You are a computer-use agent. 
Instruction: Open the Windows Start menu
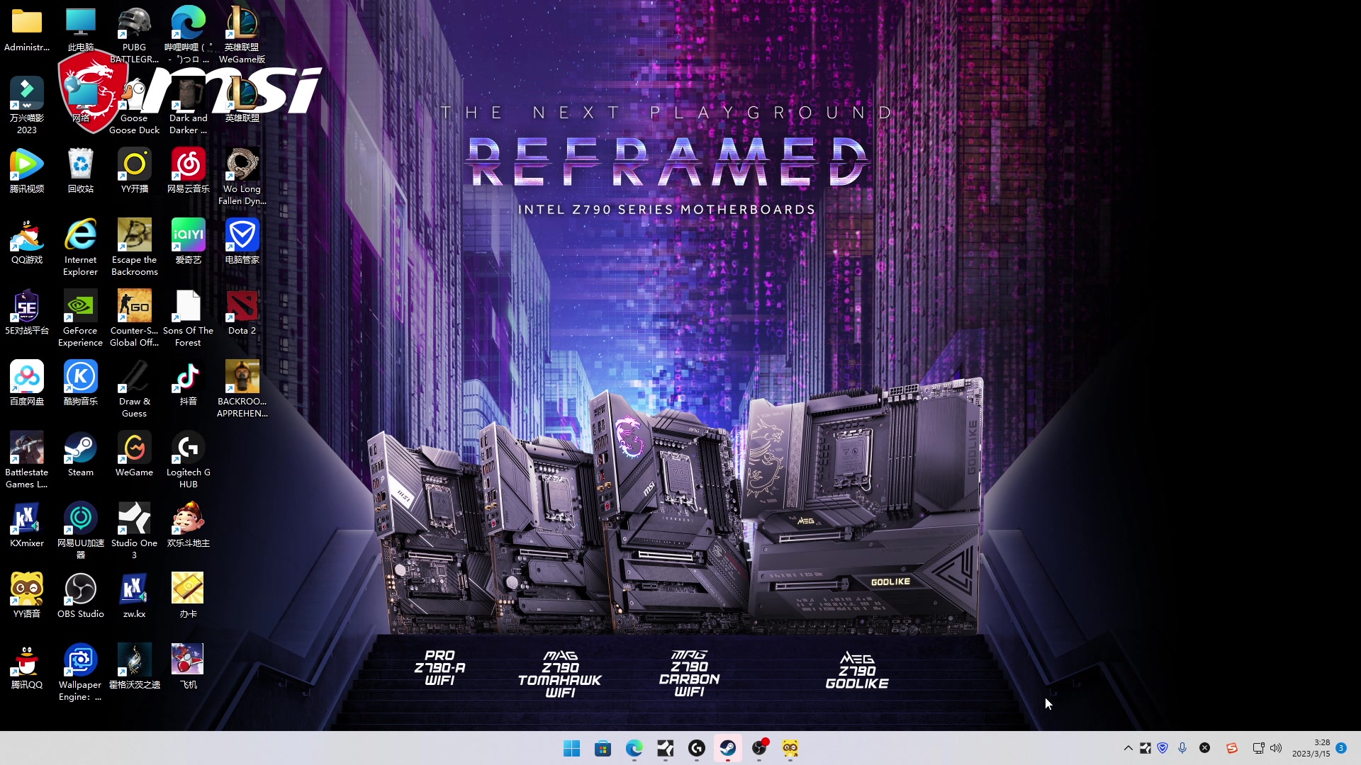571,748
